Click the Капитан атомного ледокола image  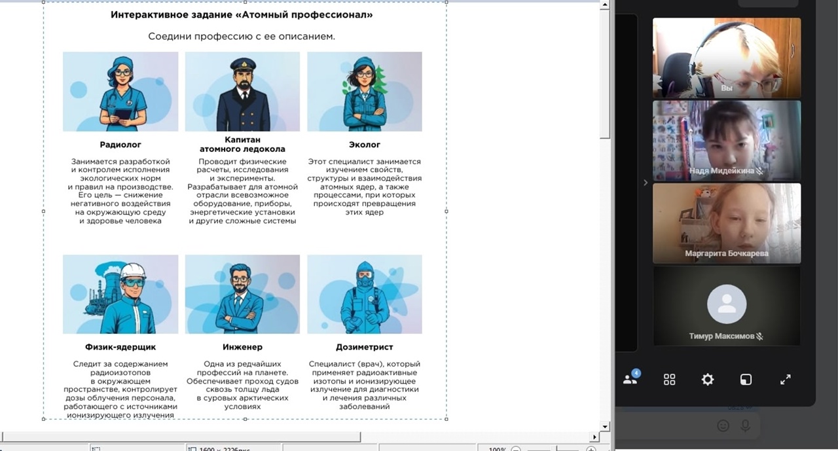tap(242, 92)
